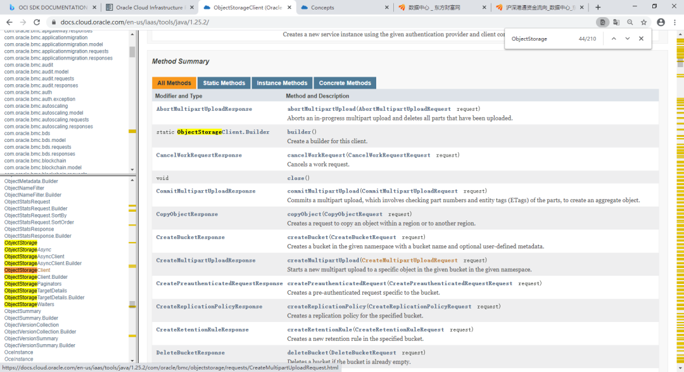Open com.oracle.bmc.audit package
The image size is (684, 372).
28,65
